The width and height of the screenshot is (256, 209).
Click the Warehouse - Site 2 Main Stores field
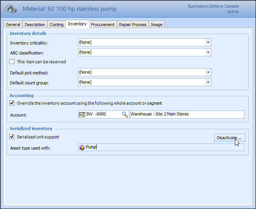click(187, 114)
